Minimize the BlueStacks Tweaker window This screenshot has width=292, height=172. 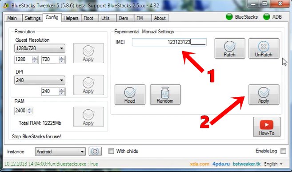click(x=253, y=4)
